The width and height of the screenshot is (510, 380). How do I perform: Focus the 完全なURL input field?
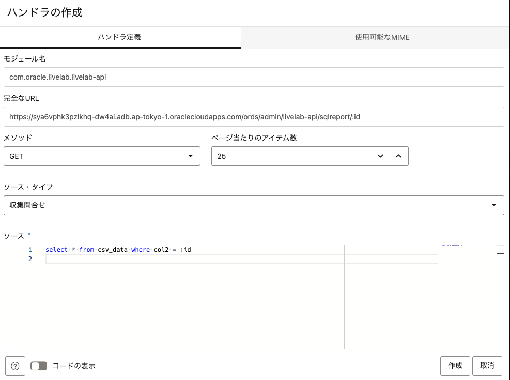coord(254,117)
